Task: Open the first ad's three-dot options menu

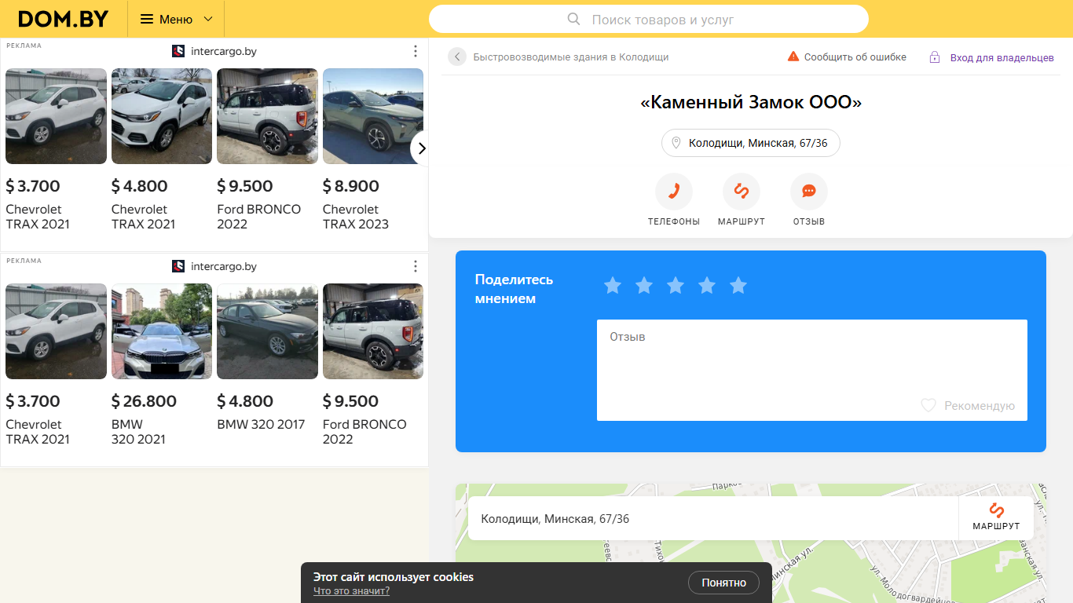Action: (x=416, y=51)
